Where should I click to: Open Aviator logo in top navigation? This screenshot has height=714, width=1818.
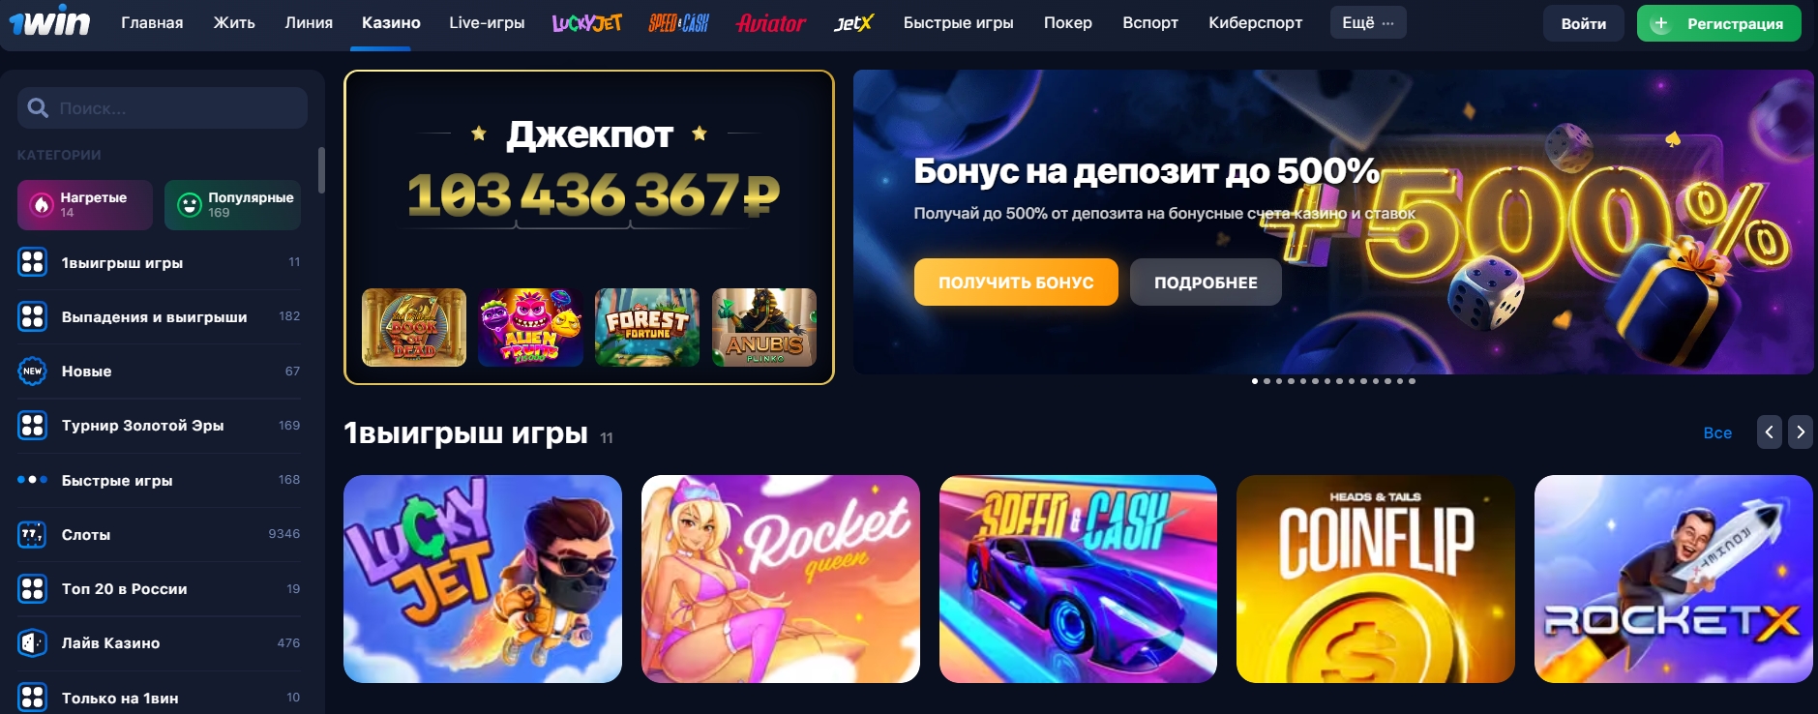click(x=771, y=23)
